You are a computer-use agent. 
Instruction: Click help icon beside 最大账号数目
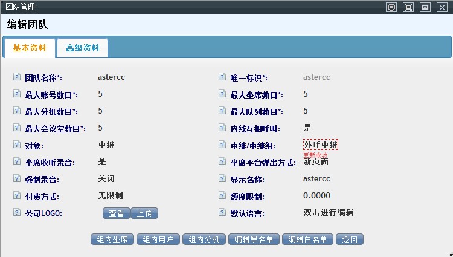tap(16, 94)
